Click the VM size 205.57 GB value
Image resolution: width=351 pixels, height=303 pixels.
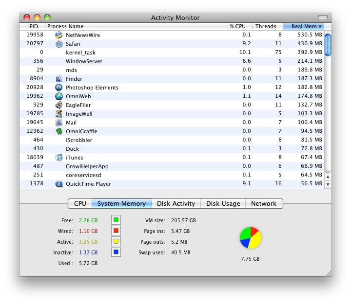pos(184,220)
